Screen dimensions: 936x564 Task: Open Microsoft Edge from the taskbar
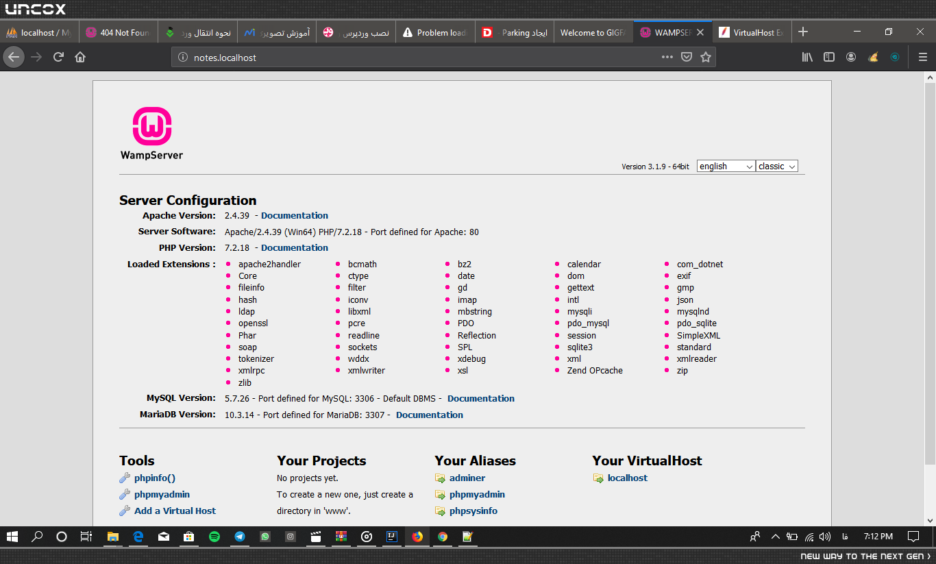tap(138, 537)
